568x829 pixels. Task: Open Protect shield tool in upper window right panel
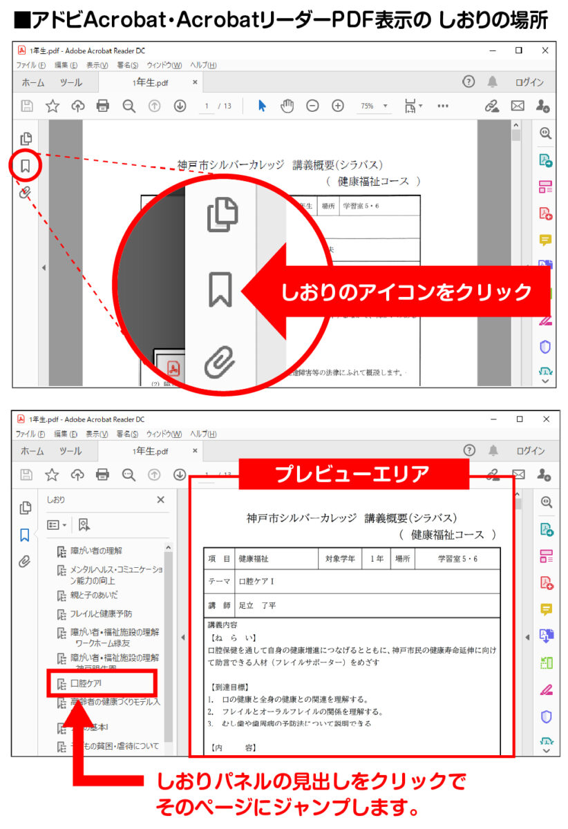pos(546,347)
